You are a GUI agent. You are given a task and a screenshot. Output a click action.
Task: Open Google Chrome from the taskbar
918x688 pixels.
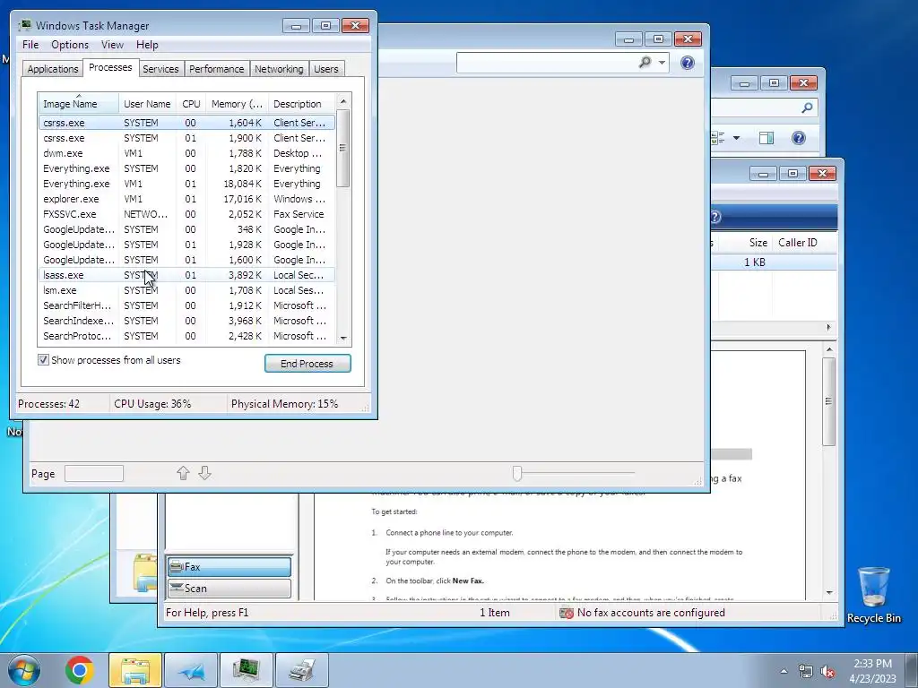[80, 670]
